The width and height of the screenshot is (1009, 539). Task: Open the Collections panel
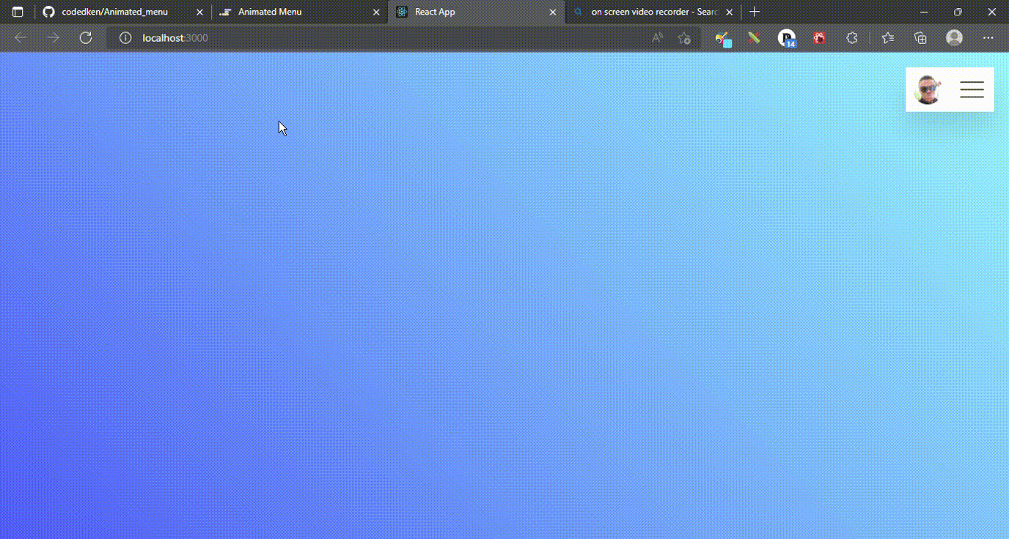[920, 37]
